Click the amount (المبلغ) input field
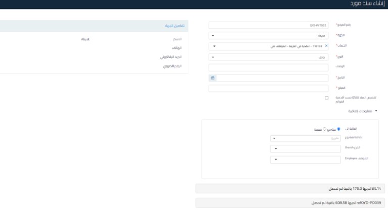This screenshot has width=388, height=210. (269, 88)
